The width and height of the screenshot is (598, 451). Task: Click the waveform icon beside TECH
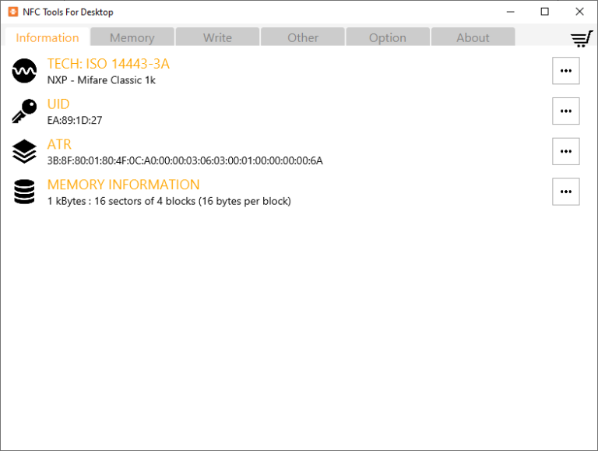pos(24,72)
